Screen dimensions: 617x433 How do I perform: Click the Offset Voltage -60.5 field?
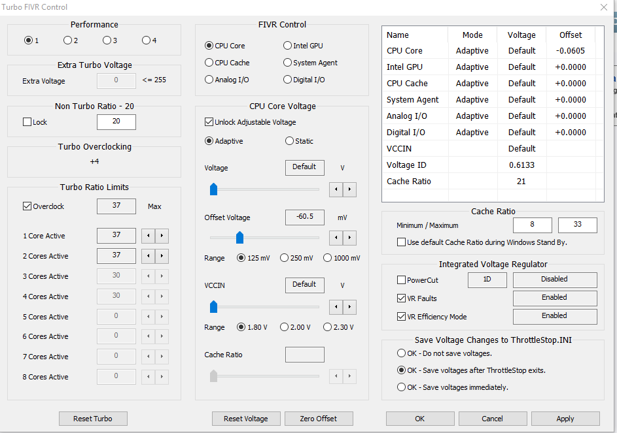tap(305, 217)
